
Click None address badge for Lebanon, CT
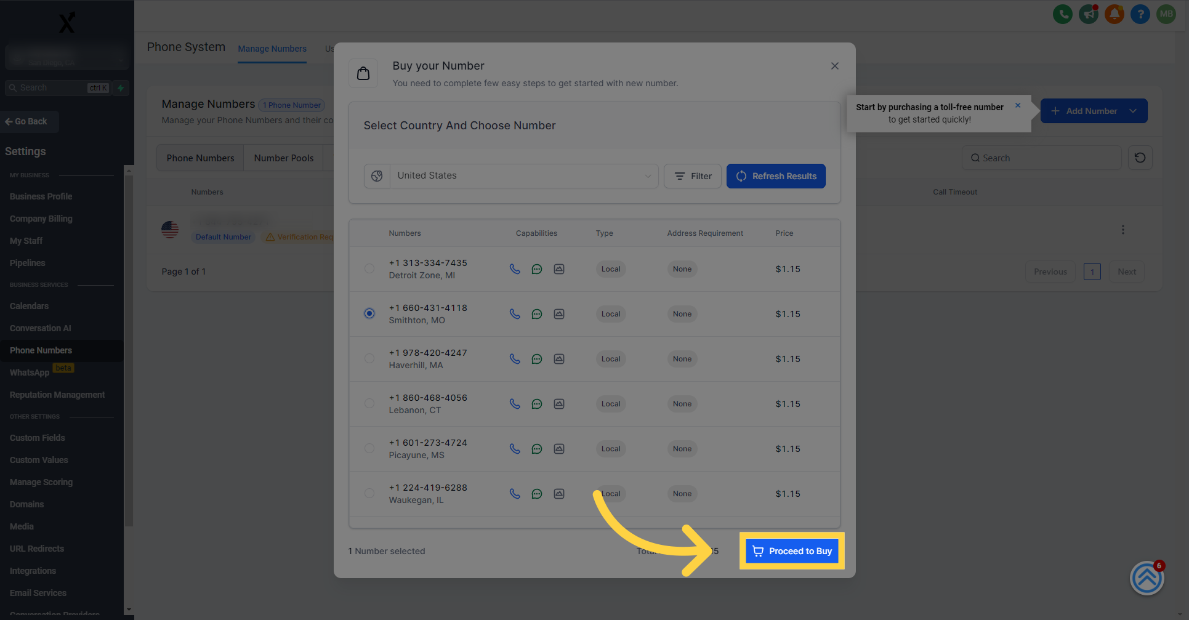tap(682, 404)
